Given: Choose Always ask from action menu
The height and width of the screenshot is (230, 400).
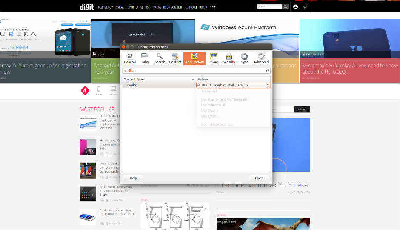Looking at the screenshot, I should coord(209,92).
